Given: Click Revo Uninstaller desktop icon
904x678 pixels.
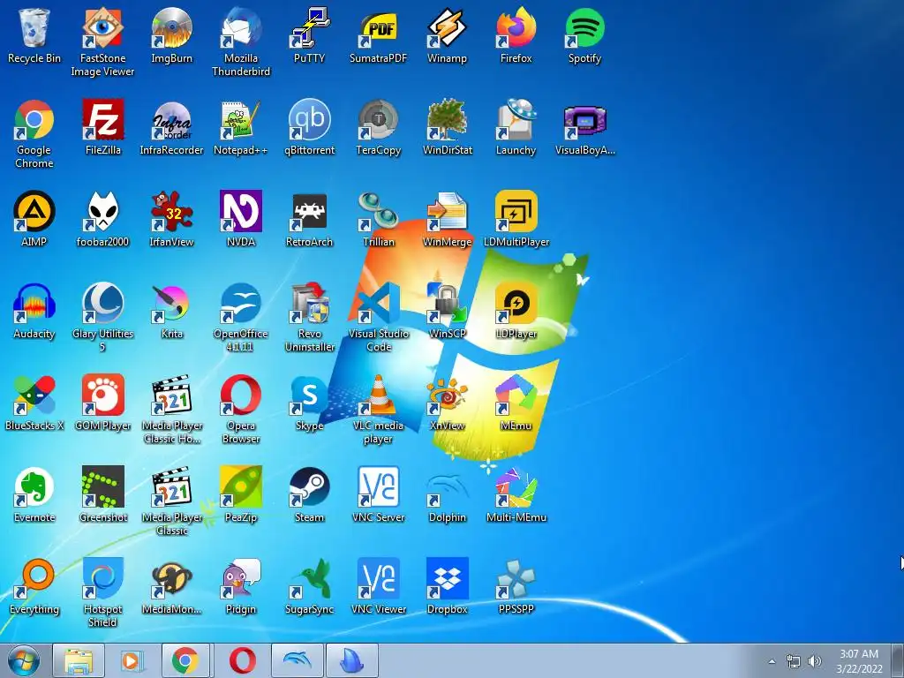Looking at the screenshot, I should (x=310, y=304).
